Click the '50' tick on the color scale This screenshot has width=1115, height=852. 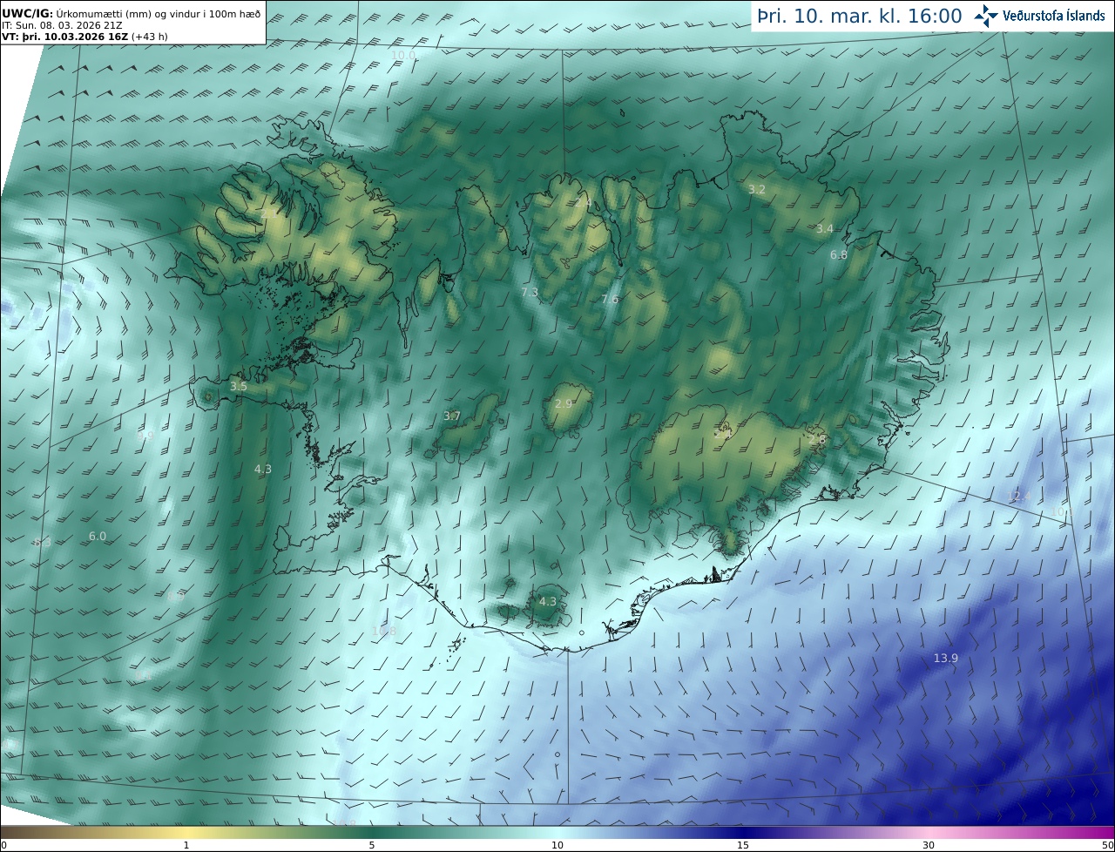1108,845
